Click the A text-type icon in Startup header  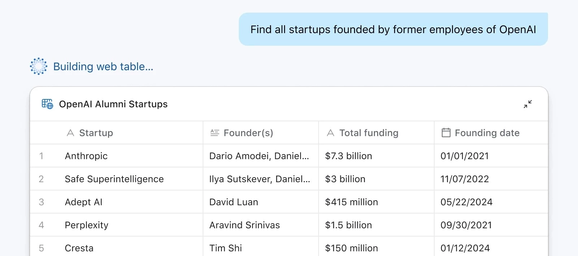70,133
